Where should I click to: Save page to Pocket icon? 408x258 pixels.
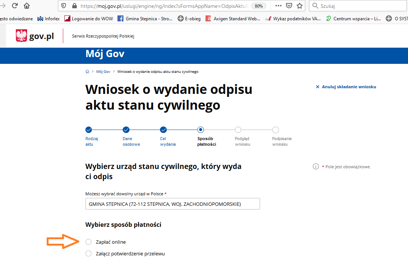[x=289, y=6]
